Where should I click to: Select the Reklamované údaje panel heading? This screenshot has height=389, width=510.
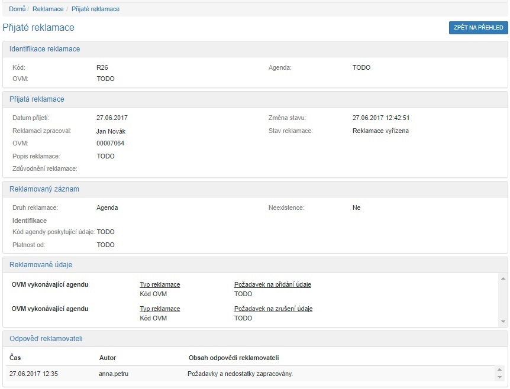[41, 265]
